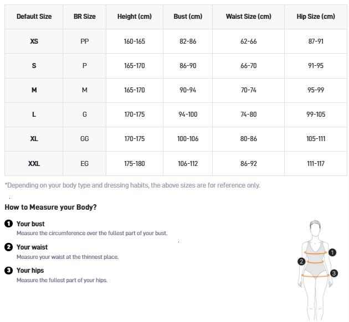Click the head of the body illustration
Viewport: 349px width, 322px height.
click(x=316, y=227)
